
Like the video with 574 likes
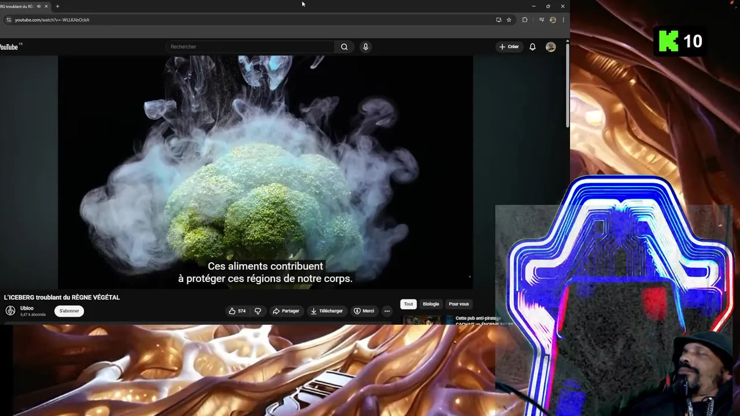click(237, 311)
